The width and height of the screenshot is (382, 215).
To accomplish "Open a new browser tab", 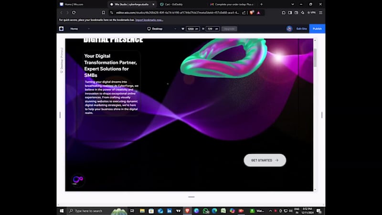I will 261,4.
